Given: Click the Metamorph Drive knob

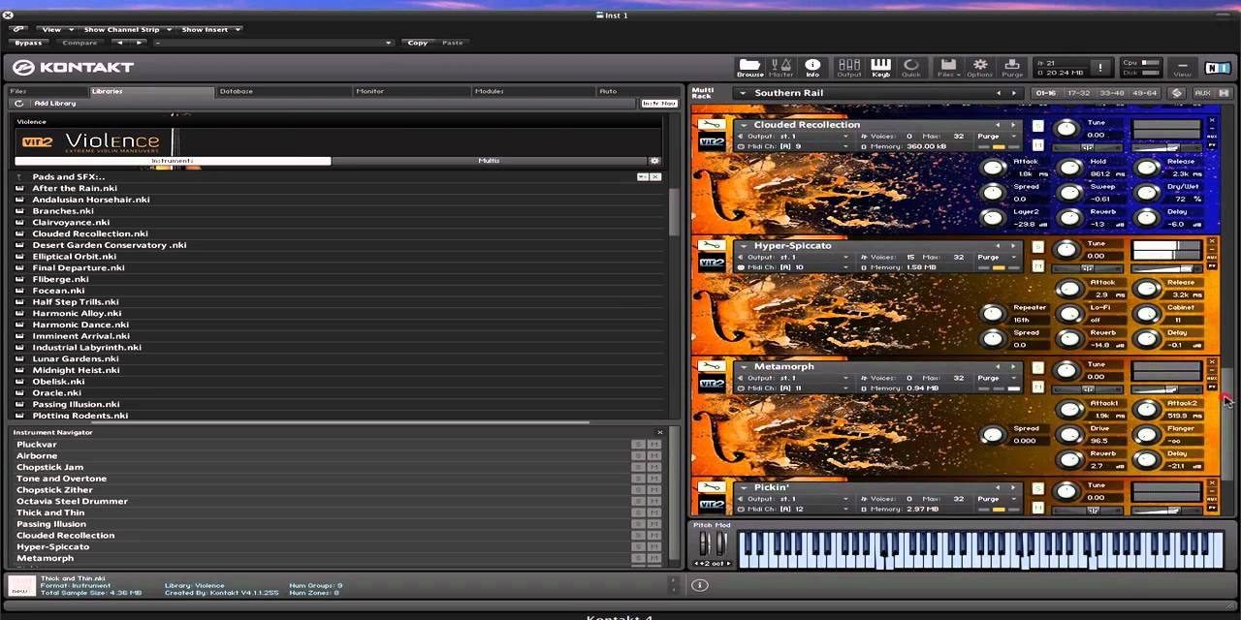Looking at the screenshot, I should 1069,435.
